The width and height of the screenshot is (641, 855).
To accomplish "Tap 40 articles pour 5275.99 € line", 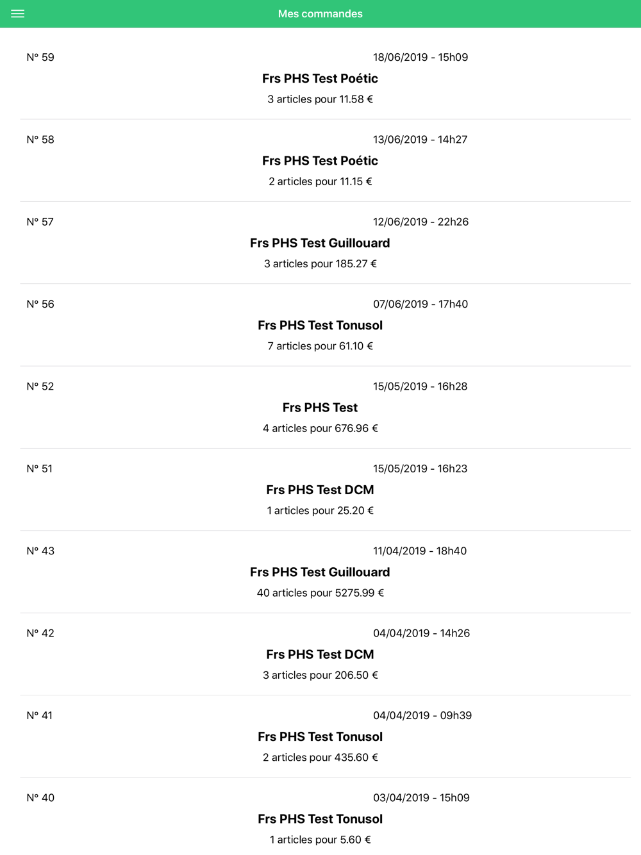I will [320, 593].
